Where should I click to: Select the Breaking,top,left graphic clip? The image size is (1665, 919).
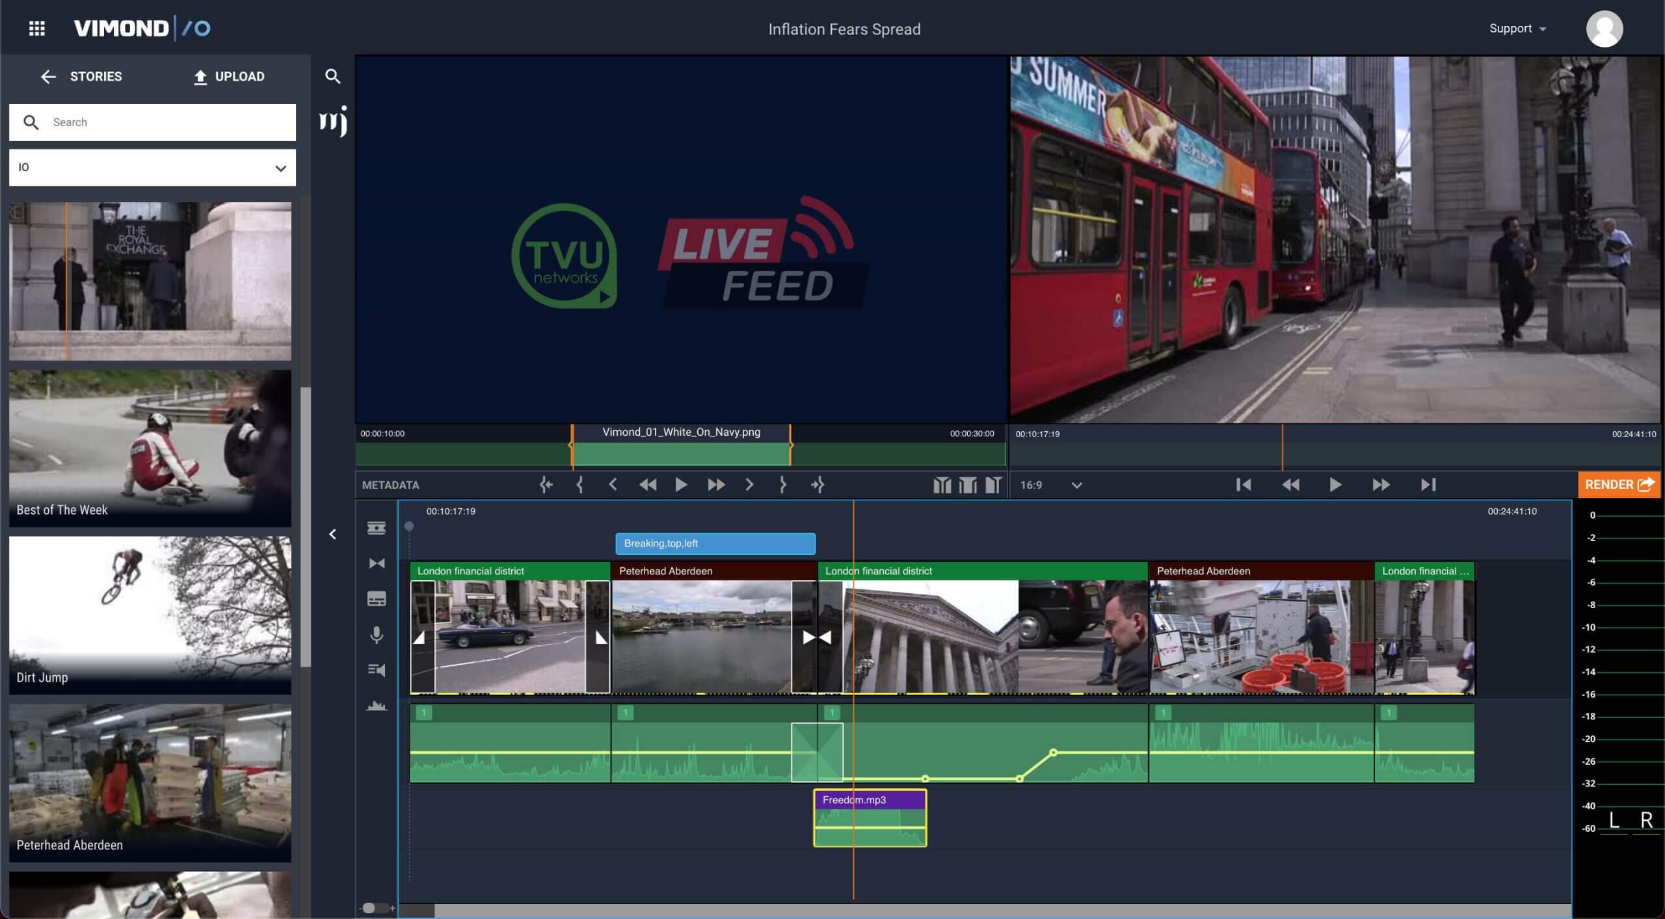[x=715, y=544]
